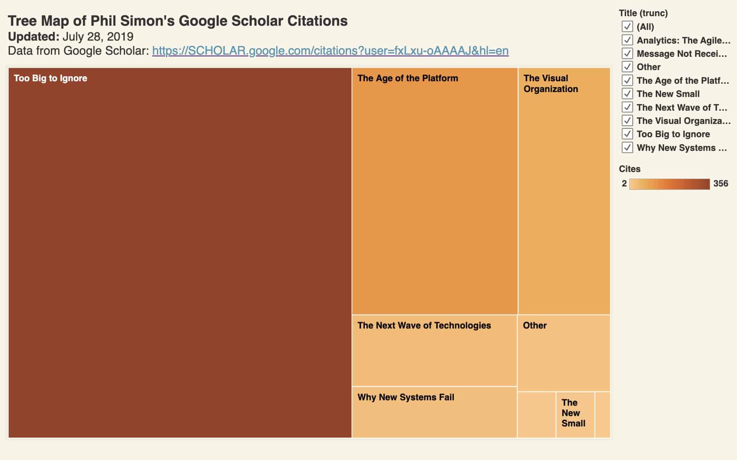The width and height of the screenshot is (737, 460).
Task: Toggle The Age of the Platform checkbox
Action: pos(627,80)
